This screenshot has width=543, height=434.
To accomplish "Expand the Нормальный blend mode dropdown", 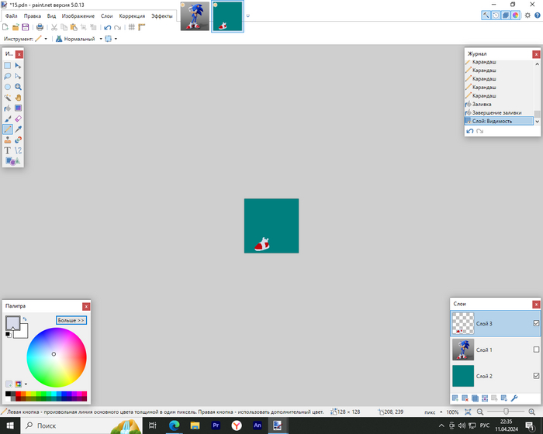I will (100, 39).
